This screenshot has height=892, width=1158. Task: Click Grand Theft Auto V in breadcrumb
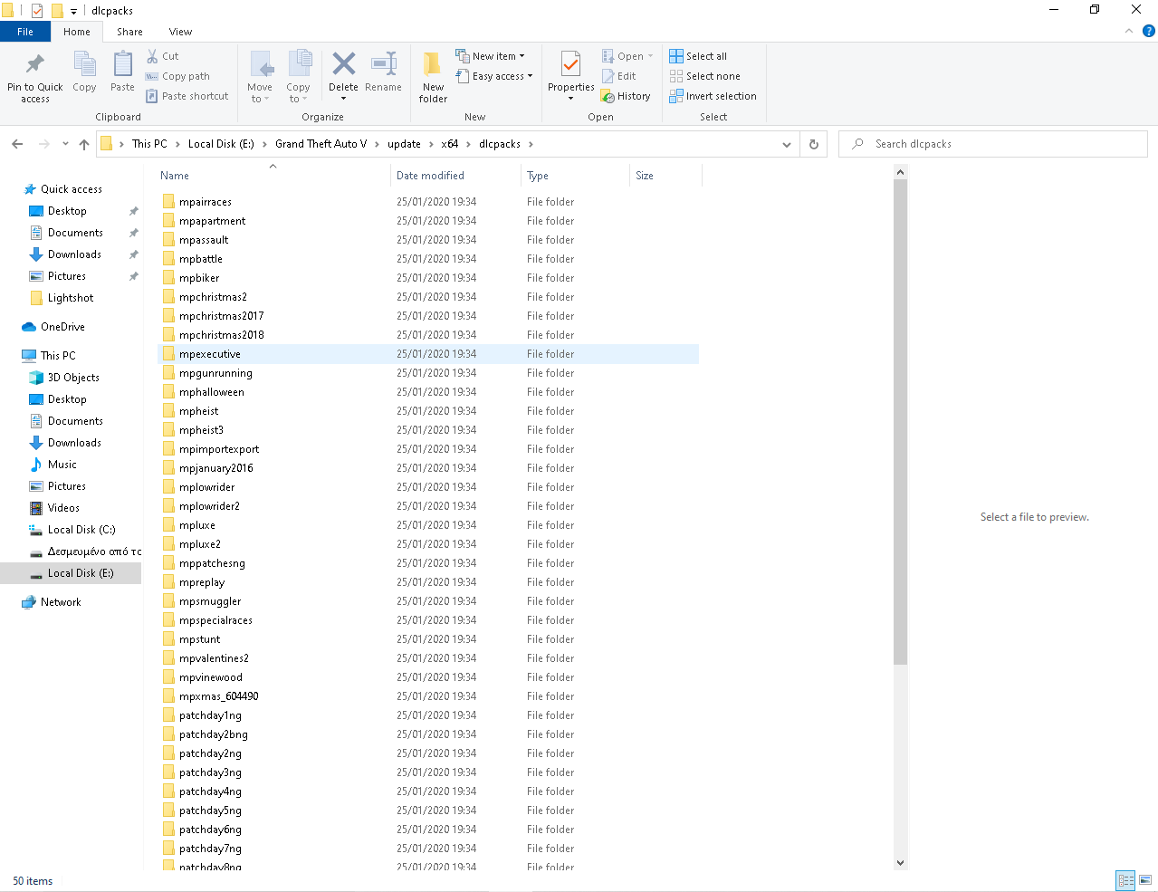(x=321, y=144)
